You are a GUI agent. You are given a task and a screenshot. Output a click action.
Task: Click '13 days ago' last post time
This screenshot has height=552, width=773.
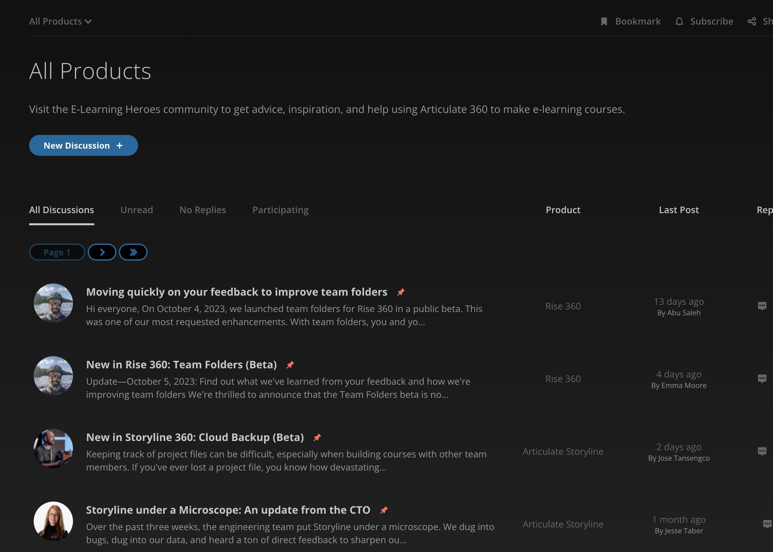pos(678,302)
